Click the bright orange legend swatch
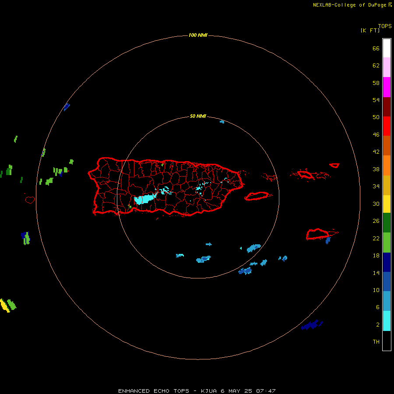394x394 pixels. (387, 165)
